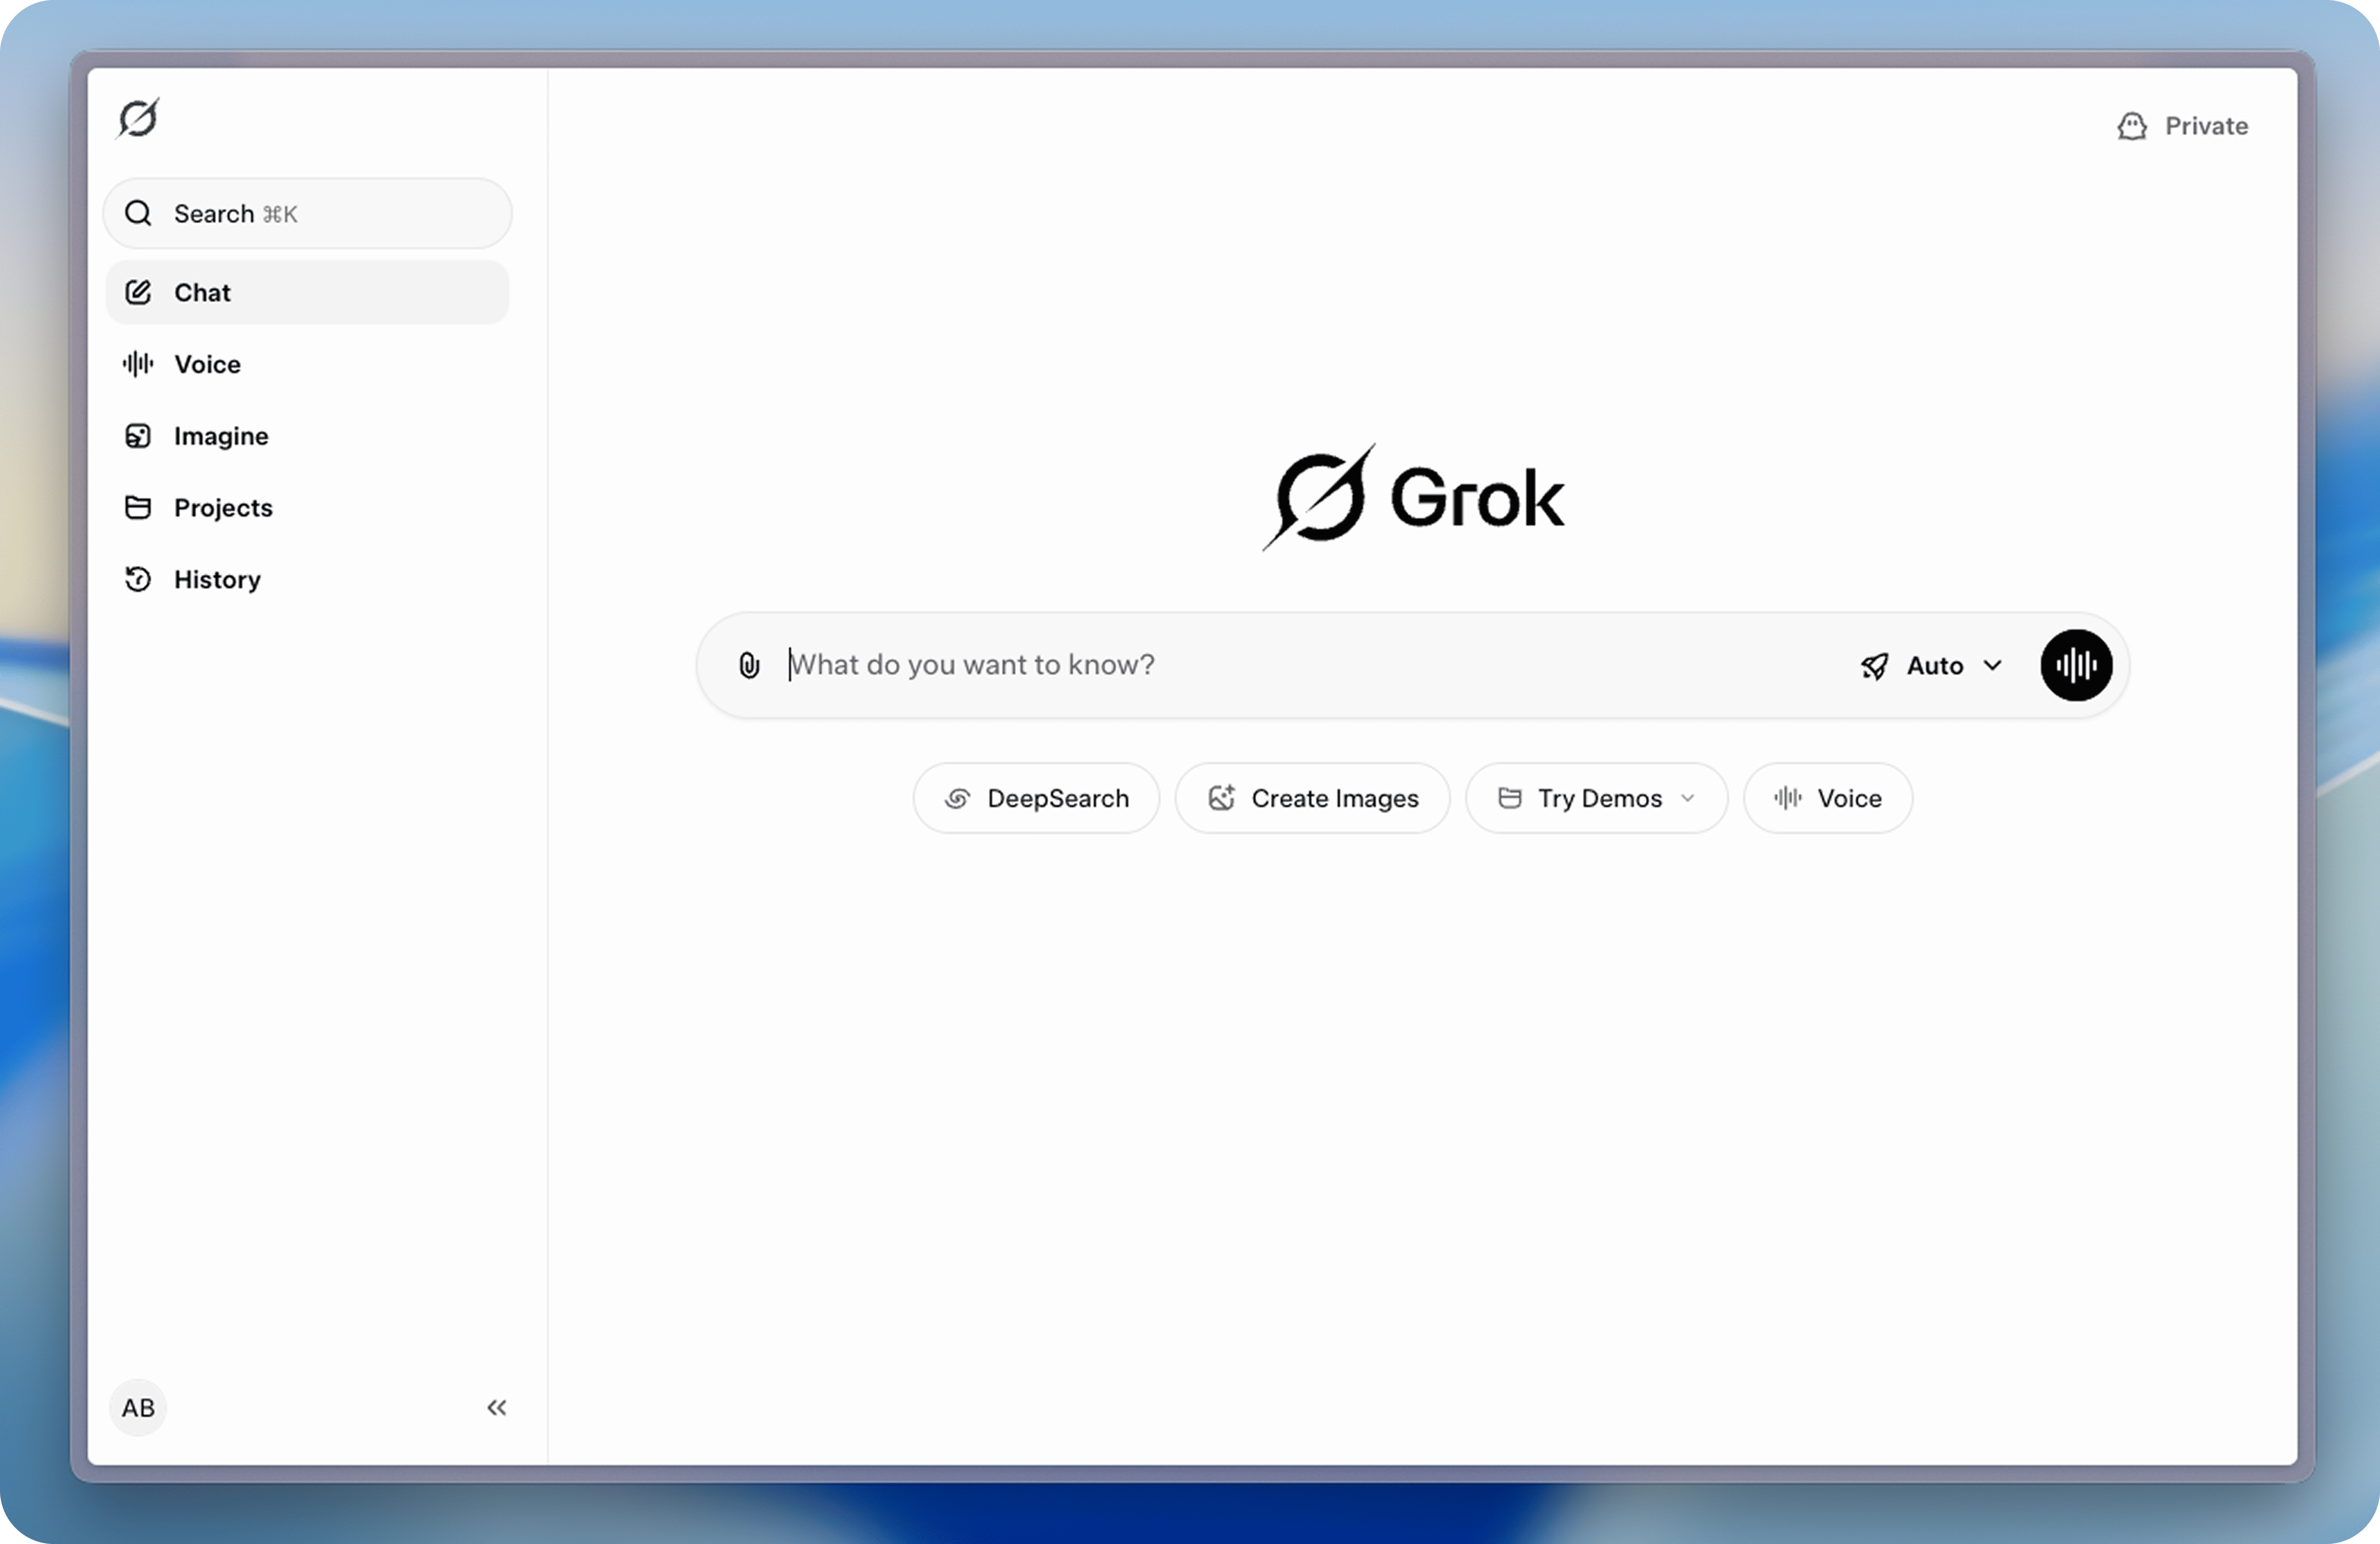The height and width of the screenshot is (1544, 2380).
Task: Click the DeepSearch button
Action: [1036, 798]
